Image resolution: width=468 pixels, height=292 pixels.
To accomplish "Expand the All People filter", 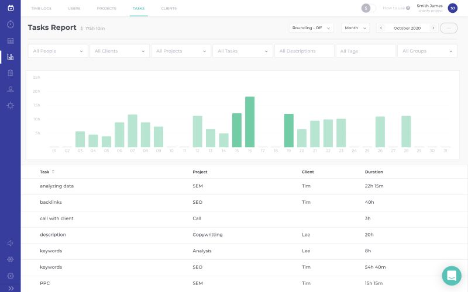I will coord(58,51).
